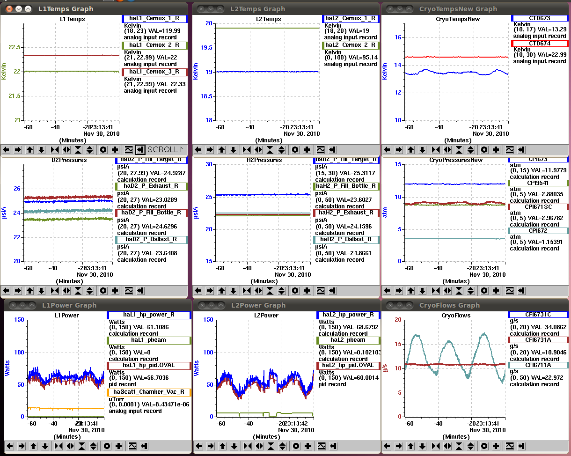Image resolution: width=571 pixels, height=456 pixels.
Task: Click the vertical compress icon in the L2Temps toolbar
Action: point(270,150)
